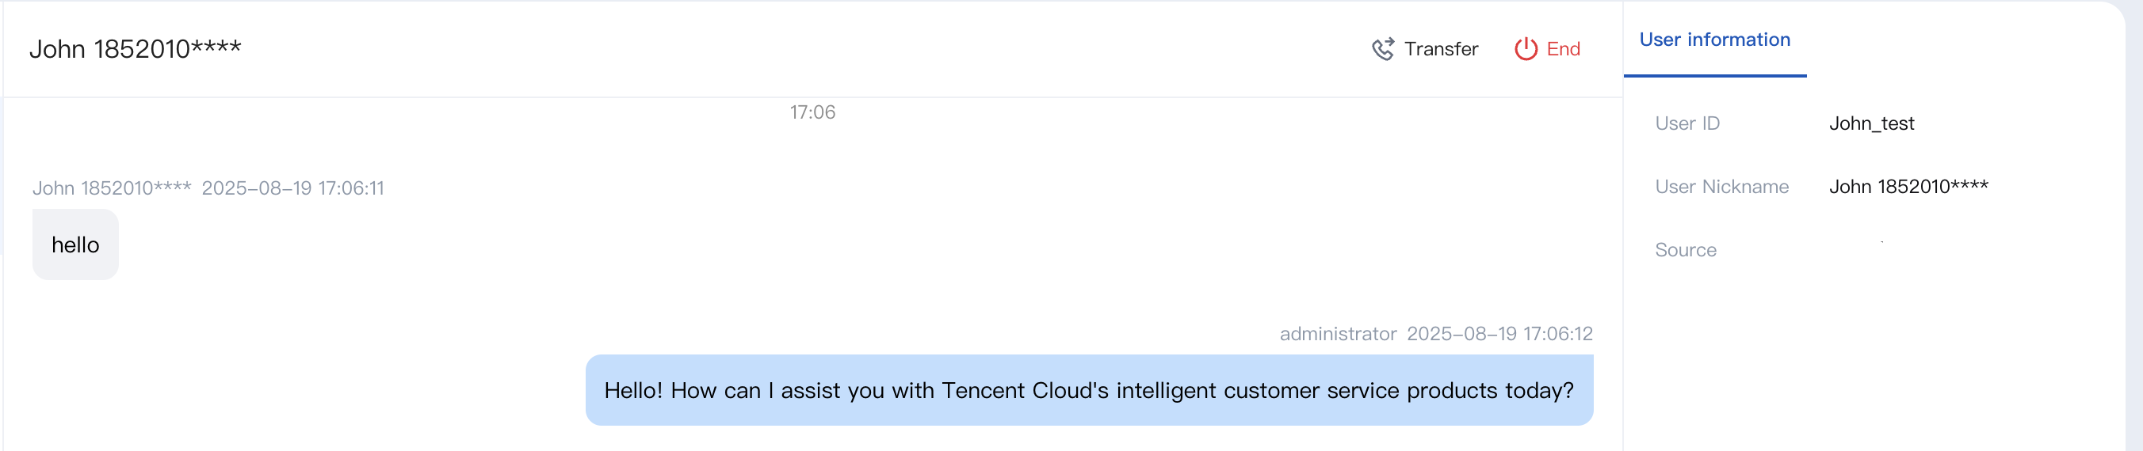Screen dimensions: 2143x451
Task: Select the John_test user ID value
Action: [x=1871, y=123]
